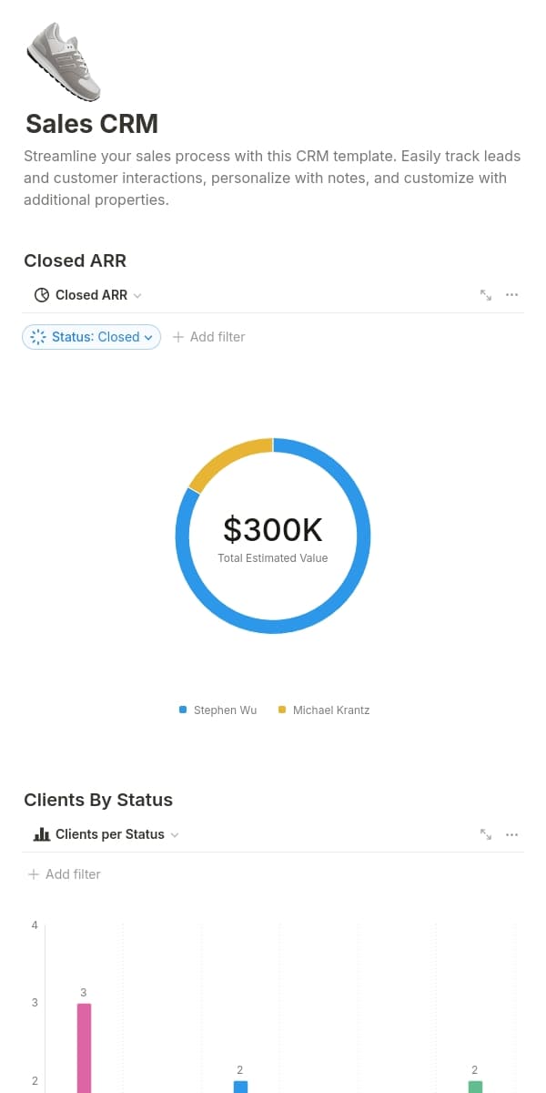Open more options for Clients per Status view

pos(511,834)
